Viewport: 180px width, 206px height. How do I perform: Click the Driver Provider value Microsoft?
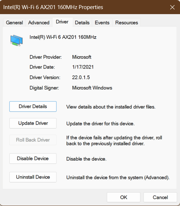pyautogui.click(x=81, y=57)
